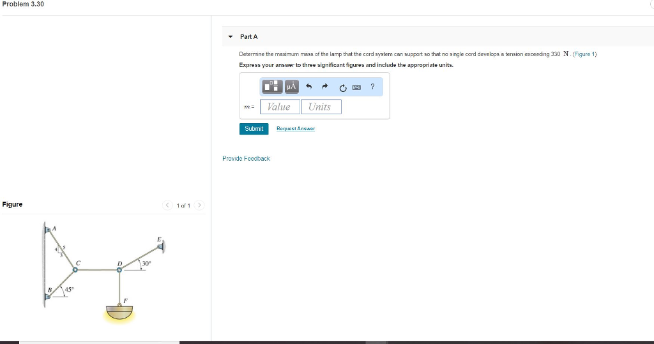Click the Units input field
Viewport: 654px width, 344px height.
pos(321,107)
